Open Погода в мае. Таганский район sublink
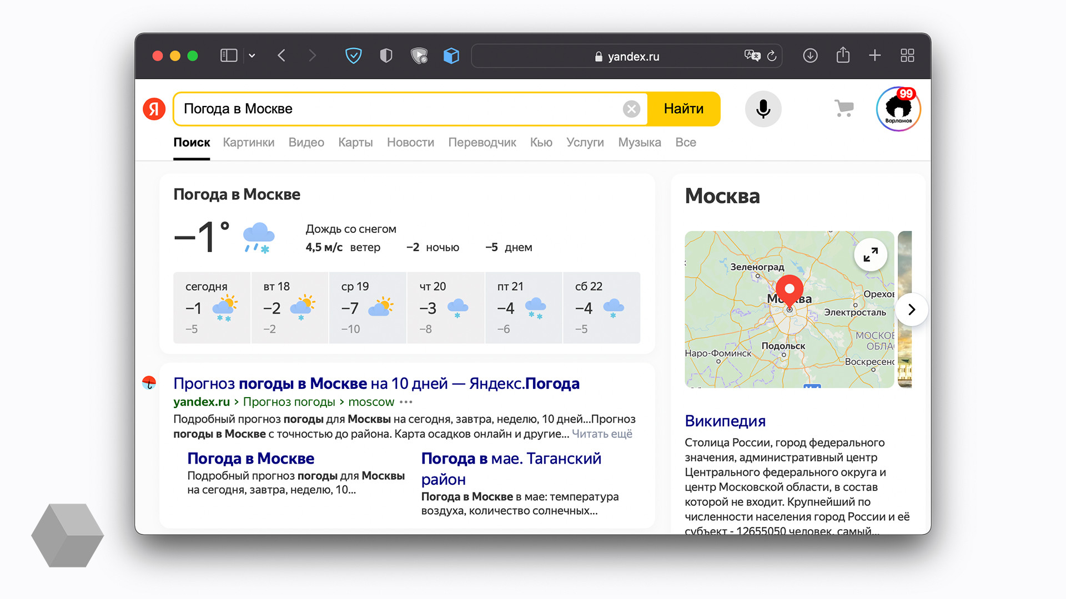This screenshot has height=599, width=1066. [x=511, y=469]
